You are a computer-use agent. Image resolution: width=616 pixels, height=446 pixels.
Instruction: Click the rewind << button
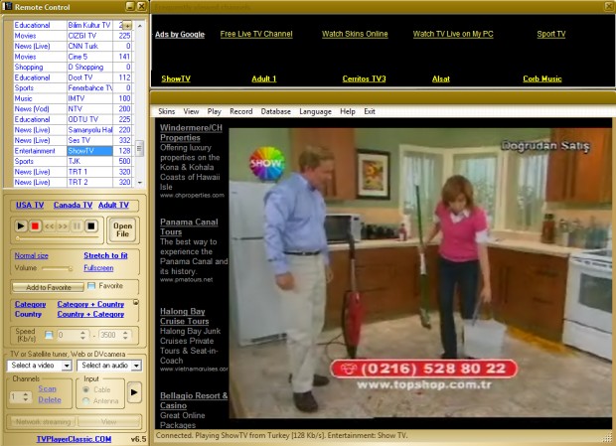tap(49, 226)
